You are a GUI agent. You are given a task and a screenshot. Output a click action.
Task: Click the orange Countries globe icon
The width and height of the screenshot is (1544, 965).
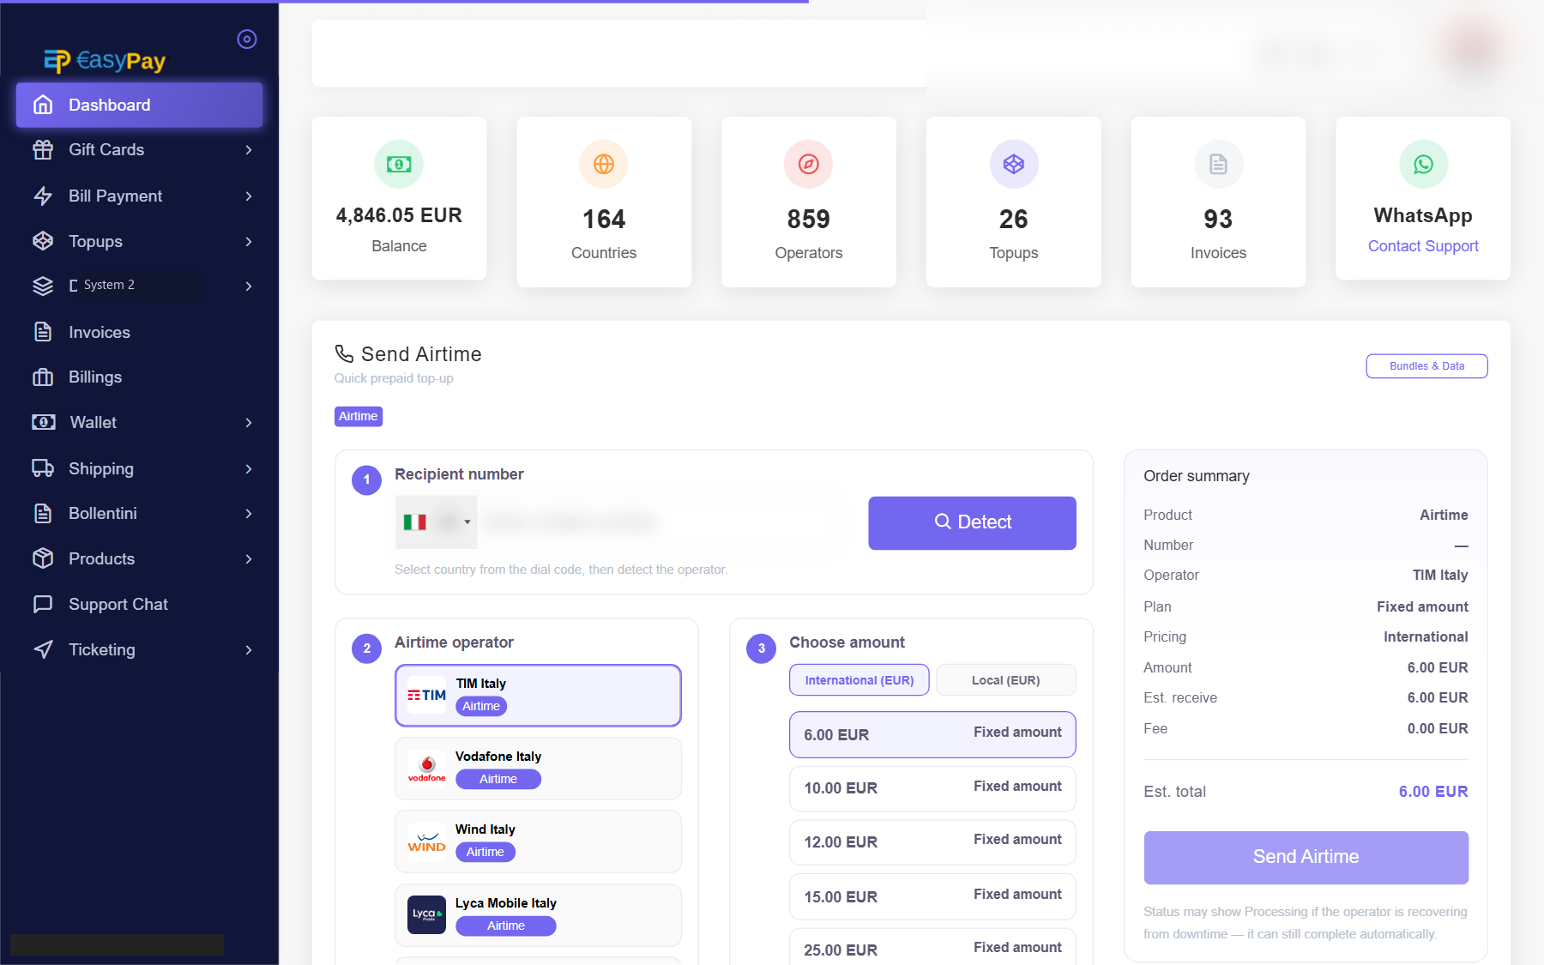(x=604, y=164)
